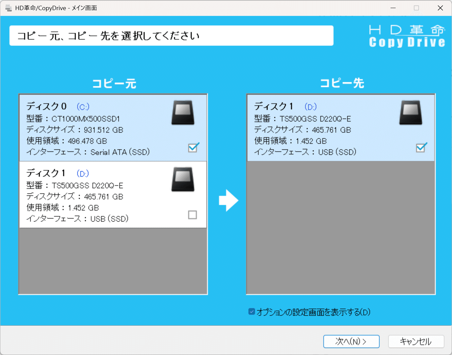This screenshot has height=355, width=452.
Task: Click the drive icon of ディスク1 in コピー元 list
Action: click(183, 179)
